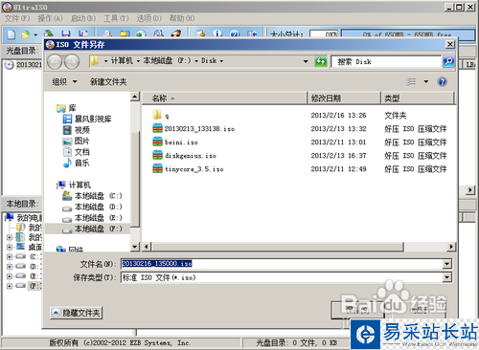Open 组织 dropdown menu
The width and height of the screenshot is (479, 350).
point(64,82)
